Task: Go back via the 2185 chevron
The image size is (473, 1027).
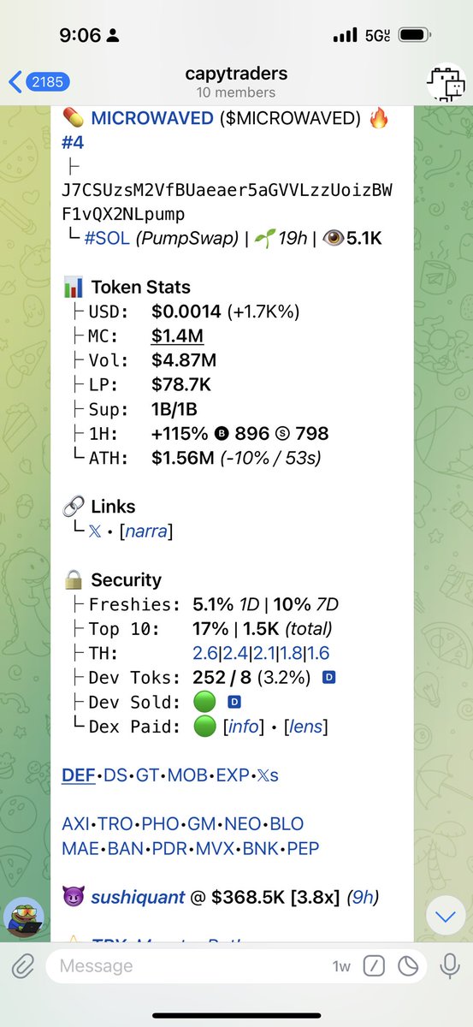Action: point(40,82)
